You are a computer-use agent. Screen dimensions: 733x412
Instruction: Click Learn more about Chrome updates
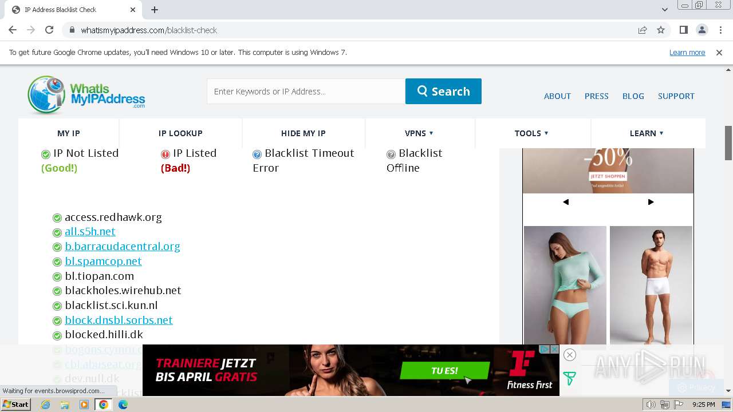click(687, 52)
